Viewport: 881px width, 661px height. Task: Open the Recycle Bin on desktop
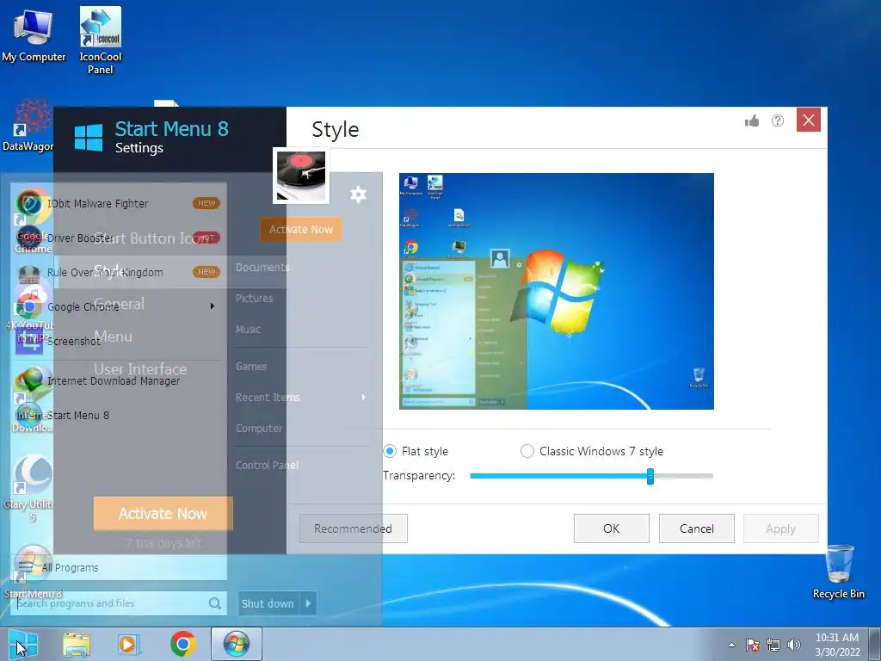839,571
